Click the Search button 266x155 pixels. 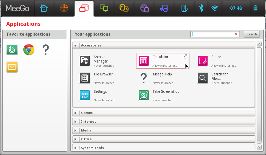(252, 34)
